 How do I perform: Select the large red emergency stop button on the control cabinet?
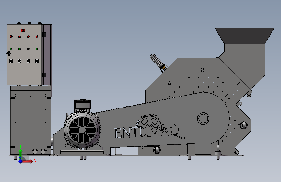tap(23, 30)
